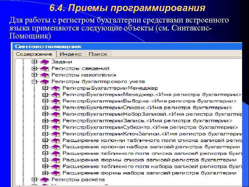Click the book icon of Регистры бухгалтерского учета

coord(45,82)
